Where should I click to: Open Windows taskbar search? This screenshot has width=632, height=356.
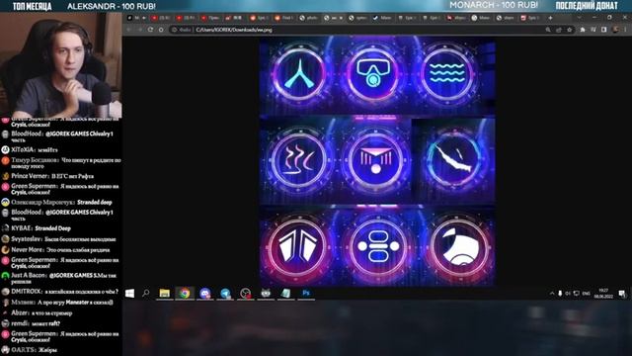146,294
